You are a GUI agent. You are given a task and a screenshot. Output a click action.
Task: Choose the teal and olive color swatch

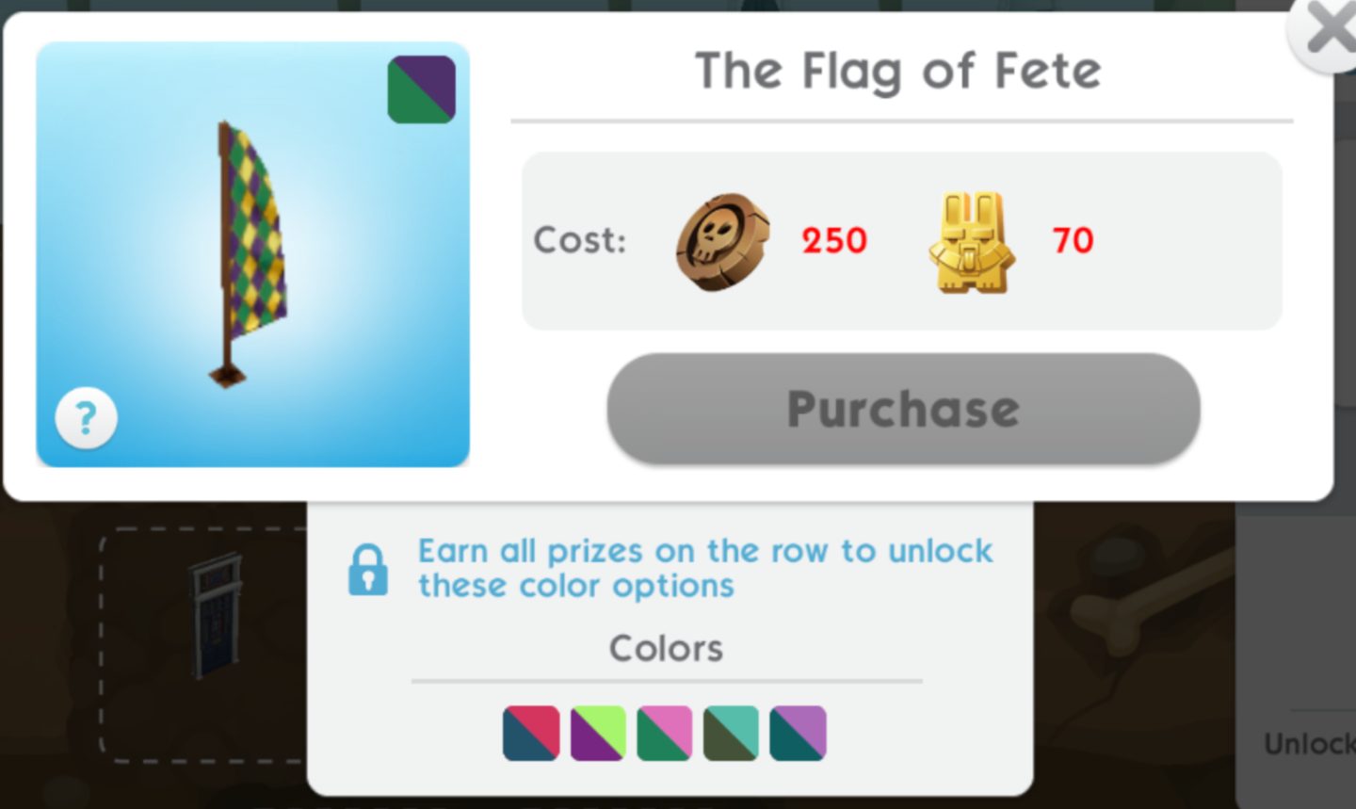731,733
